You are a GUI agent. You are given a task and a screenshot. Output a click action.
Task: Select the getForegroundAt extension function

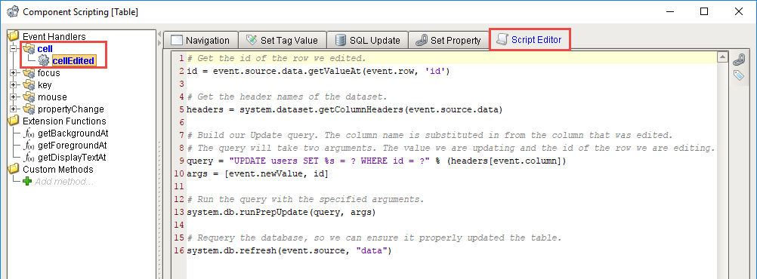tap(72, 146)
